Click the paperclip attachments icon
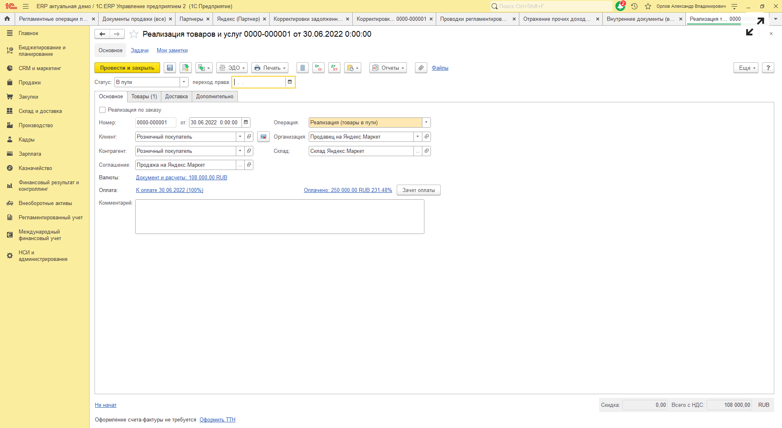This screenshot has height=428, width=782. [x=421, y=68]
